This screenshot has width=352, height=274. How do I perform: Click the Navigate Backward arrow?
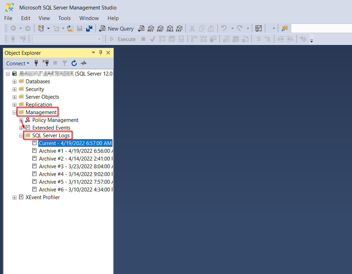pos(13,28)
